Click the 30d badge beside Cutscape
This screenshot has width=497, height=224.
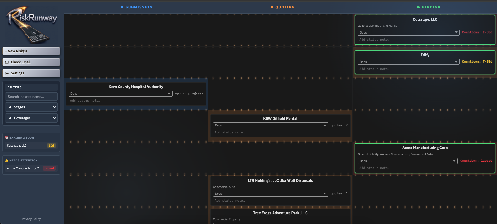[x=52, y=146]
